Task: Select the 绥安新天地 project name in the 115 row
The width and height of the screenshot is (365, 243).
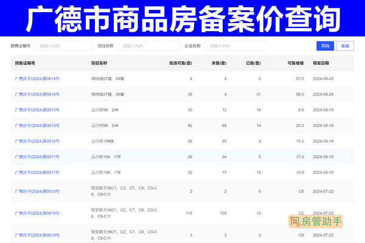Action: point(124,213)
